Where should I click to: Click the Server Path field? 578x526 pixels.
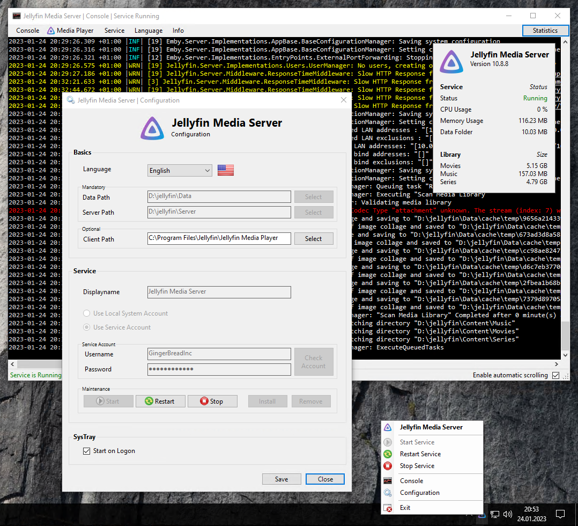click(219, 212)
